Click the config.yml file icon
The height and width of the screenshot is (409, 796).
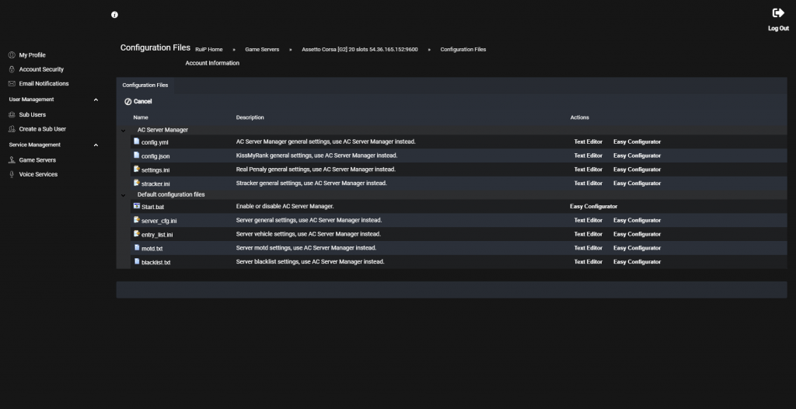137,142
